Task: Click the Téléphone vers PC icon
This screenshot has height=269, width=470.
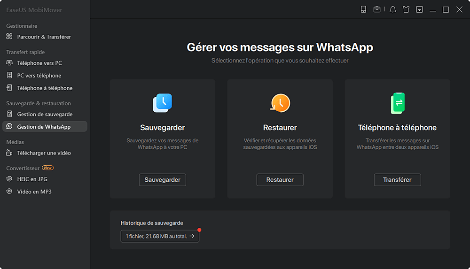Action: (x=9, y=63)
